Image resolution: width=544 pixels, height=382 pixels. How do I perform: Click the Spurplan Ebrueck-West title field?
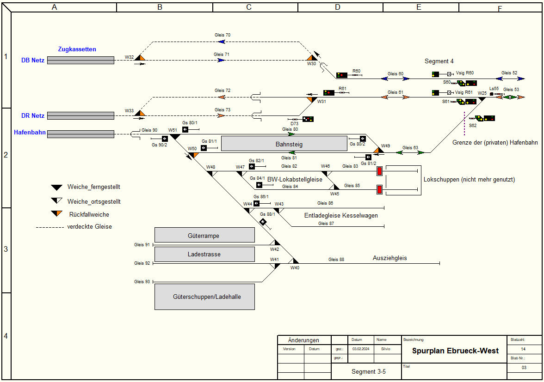(455, 351)
